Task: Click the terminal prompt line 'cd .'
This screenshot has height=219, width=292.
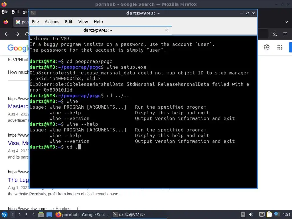Action: click(x=55, y=147)
